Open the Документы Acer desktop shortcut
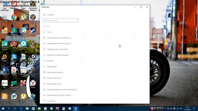The image size is (198, 111). click(14, 98)
